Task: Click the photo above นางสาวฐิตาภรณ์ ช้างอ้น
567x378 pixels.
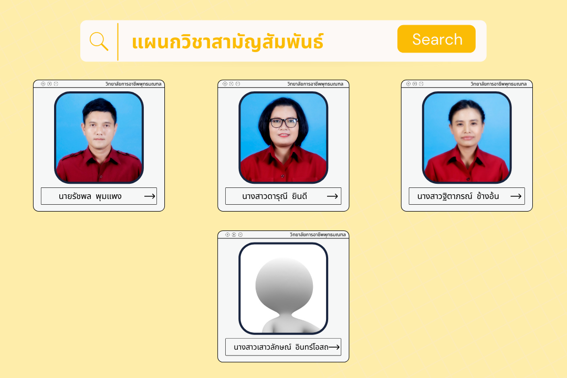Action: (467, 138)
